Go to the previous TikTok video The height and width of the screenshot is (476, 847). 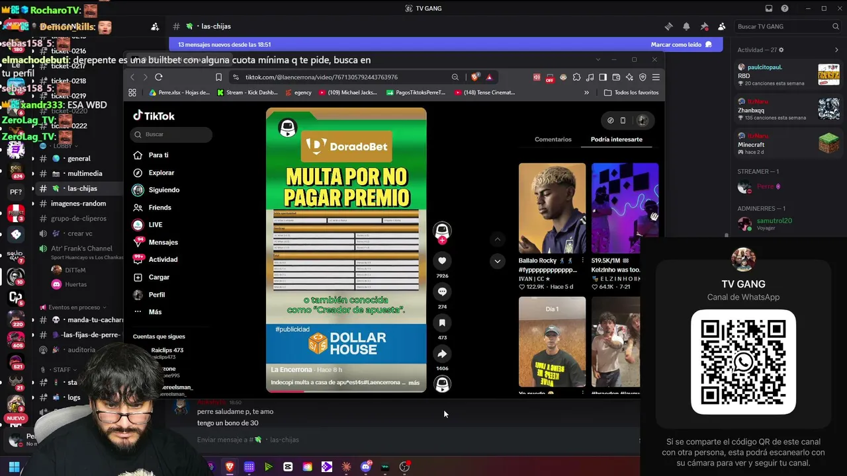[x=498, y=239]
